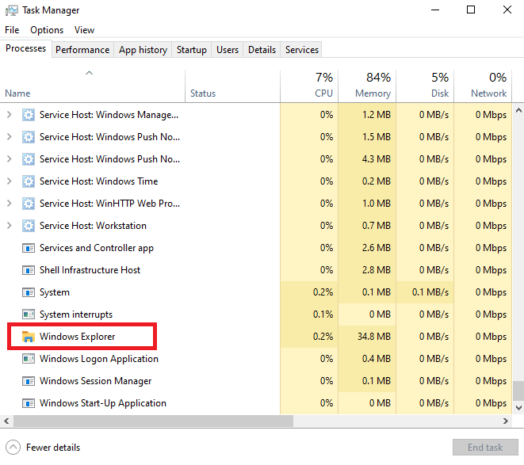This screenshot has width=524, height=465.
Task: Expand Service Host: Workstation row
Action: [9, 226]
